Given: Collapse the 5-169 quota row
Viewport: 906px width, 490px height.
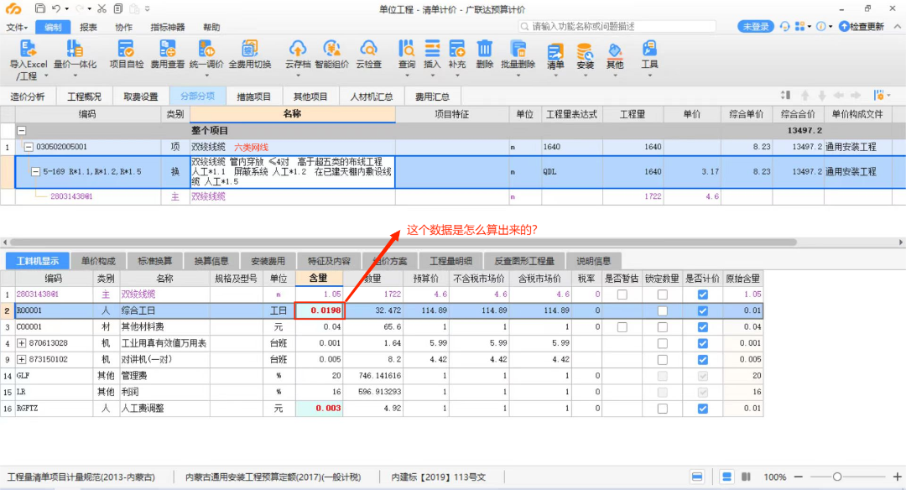Looking at the screenshot, I should (35, 172).
